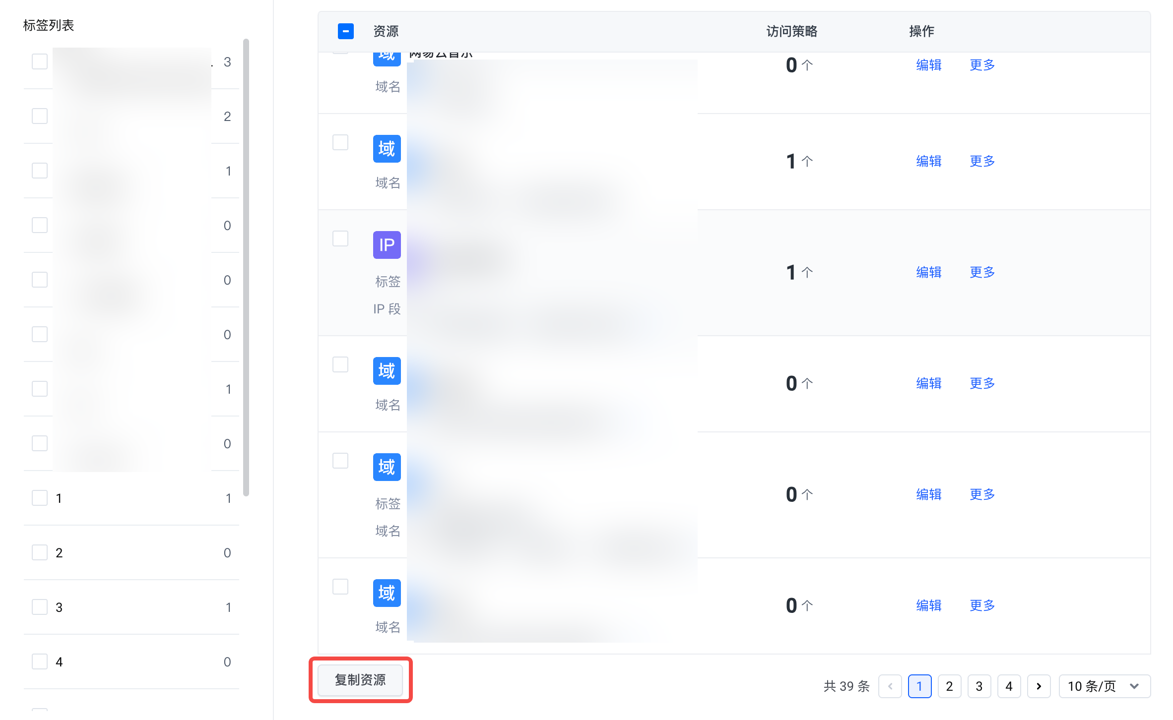Open the 10 条/页 page size dropdown
The image size is (1173, 720).
(1104, 686)
